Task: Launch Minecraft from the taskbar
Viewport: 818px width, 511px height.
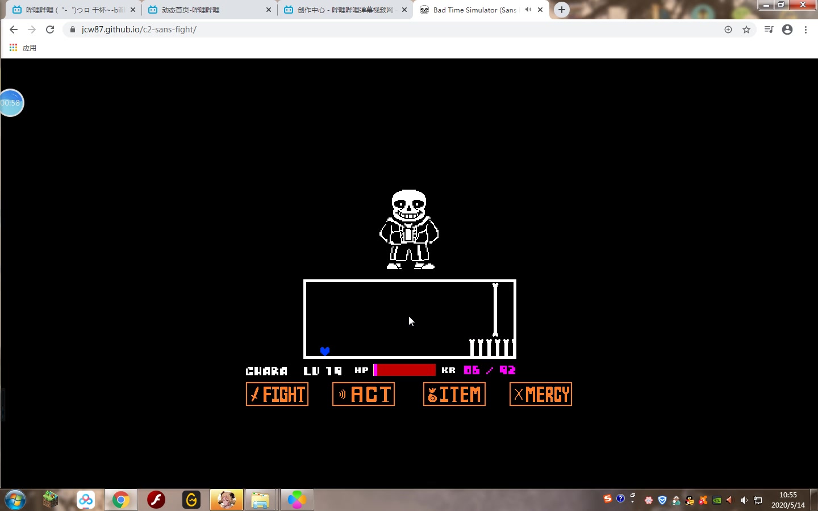Action: pos(51,500)
